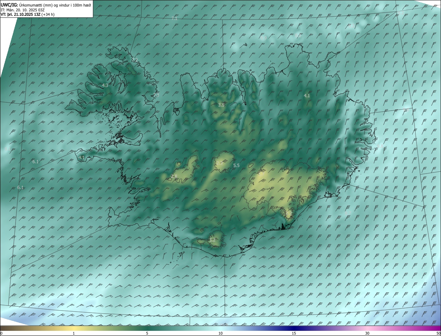441x336 pixels.
Task: Click the 1 tick on color scale
Action: pyautogui.click(x=74, y=333)
